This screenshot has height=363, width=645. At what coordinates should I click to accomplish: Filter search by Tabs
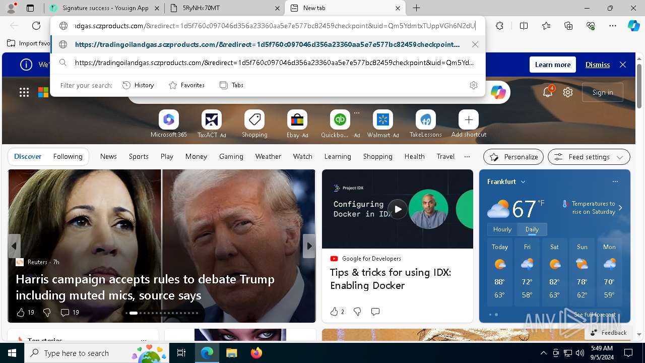[232, 85]
